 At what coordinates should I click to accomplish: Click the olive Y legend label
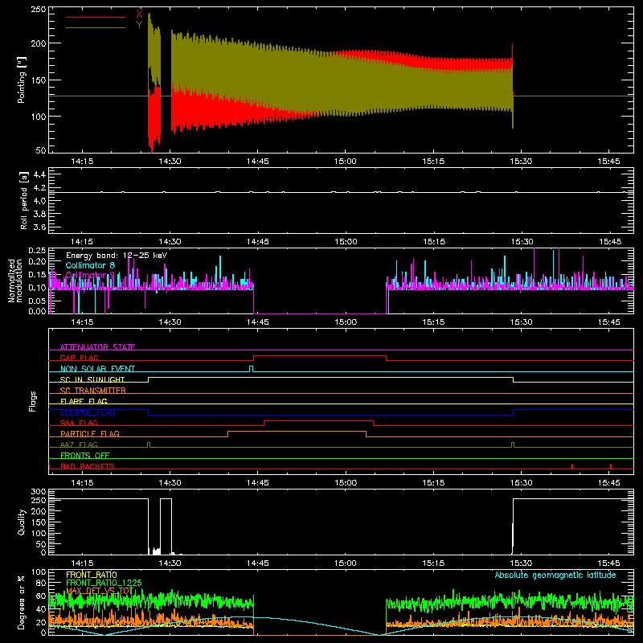(x=139, y=25)
